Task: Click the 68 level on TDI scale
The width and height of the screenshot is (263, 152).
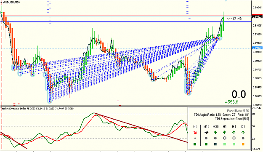Action: click(253, 114)
